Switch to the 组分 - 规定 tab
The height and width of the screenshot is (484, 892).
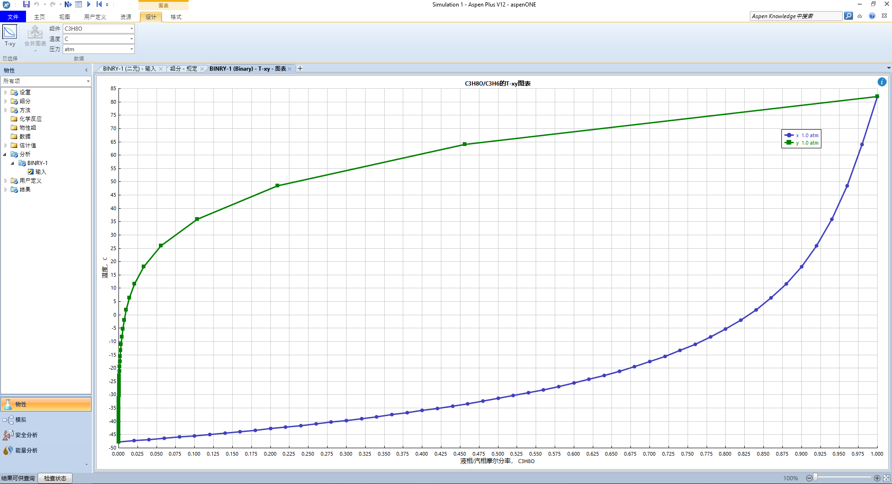pos(184,69)
